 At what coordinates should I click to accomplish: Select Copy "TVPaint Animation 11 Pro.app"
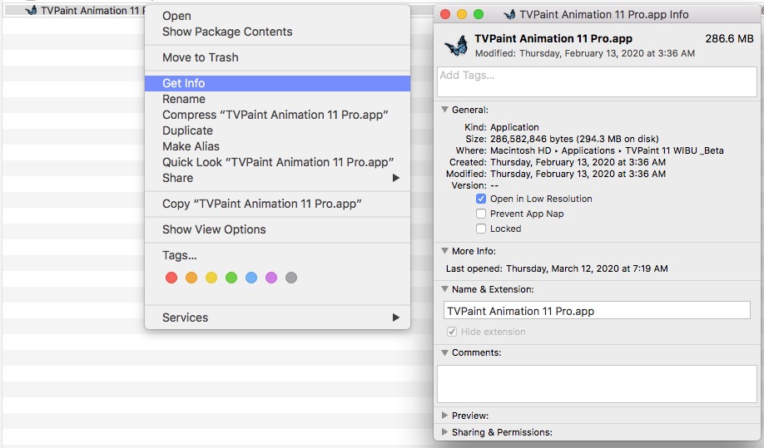point(277,204)
